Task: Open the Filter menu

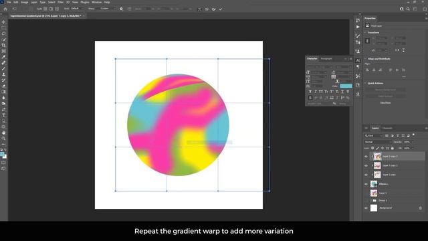Action: tap(61, 2)
